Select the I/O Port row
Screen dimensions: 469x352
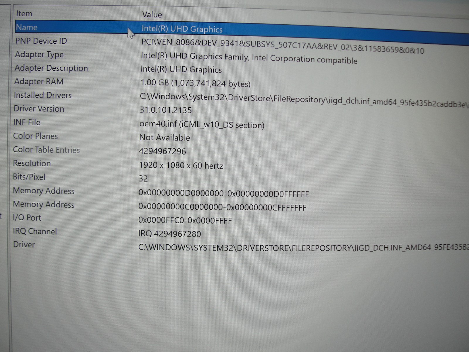[27, 218]
